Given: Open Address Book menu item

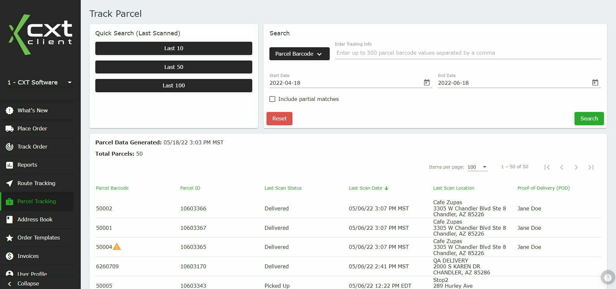Looking at the screenshot, I should tap(37, 219).
